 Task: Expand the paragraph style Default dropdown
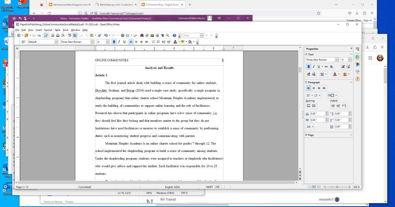tap(56, 42)
